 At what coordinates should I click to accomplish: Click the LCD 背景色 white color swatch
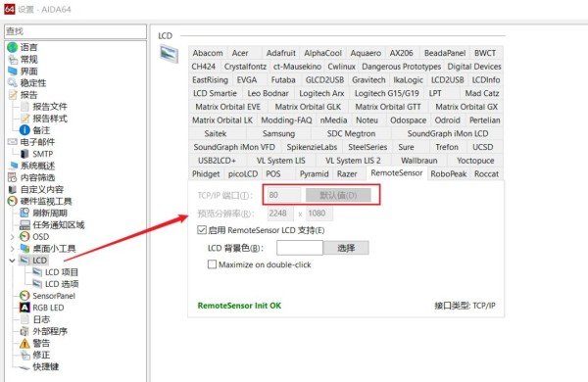[x=300, y=248]
